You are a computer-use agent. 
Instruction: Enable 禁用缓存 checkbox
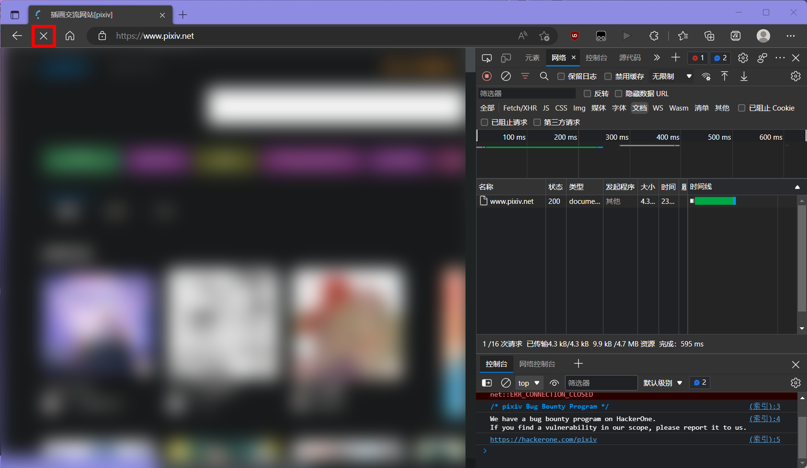point(608,76)
